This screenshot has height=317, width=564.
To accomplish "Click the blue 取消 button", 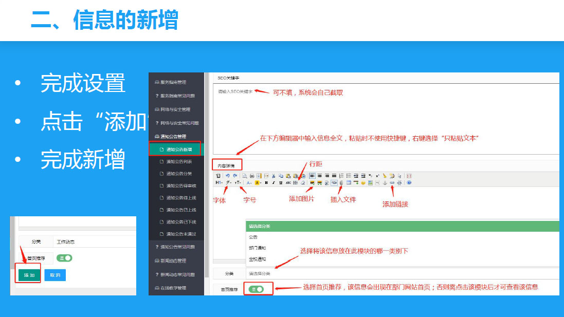I will pyautogui.click(x=54, y=275).
